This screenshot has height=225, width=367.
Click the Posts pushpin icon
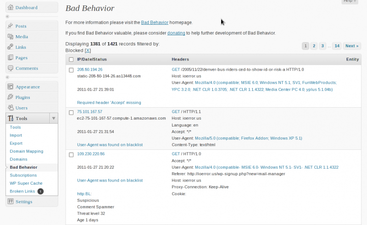point(11,26)
